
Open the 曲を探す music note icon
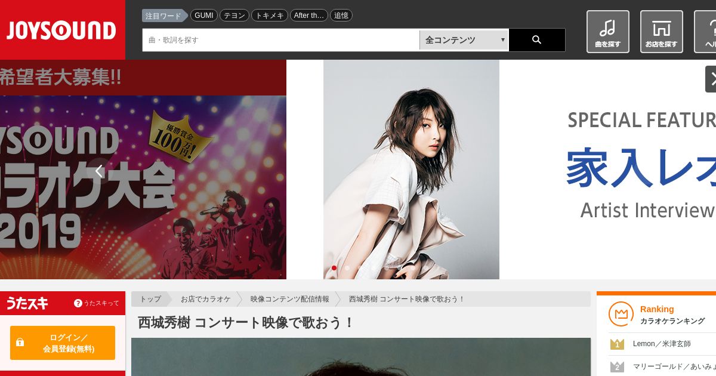pos(607,32)
